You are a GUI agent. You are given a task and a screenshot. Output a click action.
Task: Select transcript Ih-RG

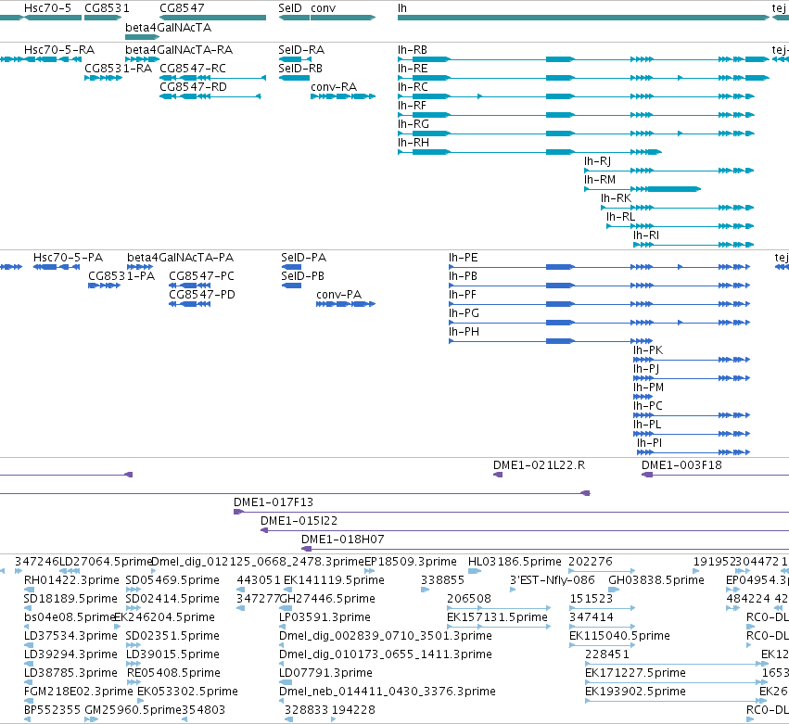click(x=414, y=124)
